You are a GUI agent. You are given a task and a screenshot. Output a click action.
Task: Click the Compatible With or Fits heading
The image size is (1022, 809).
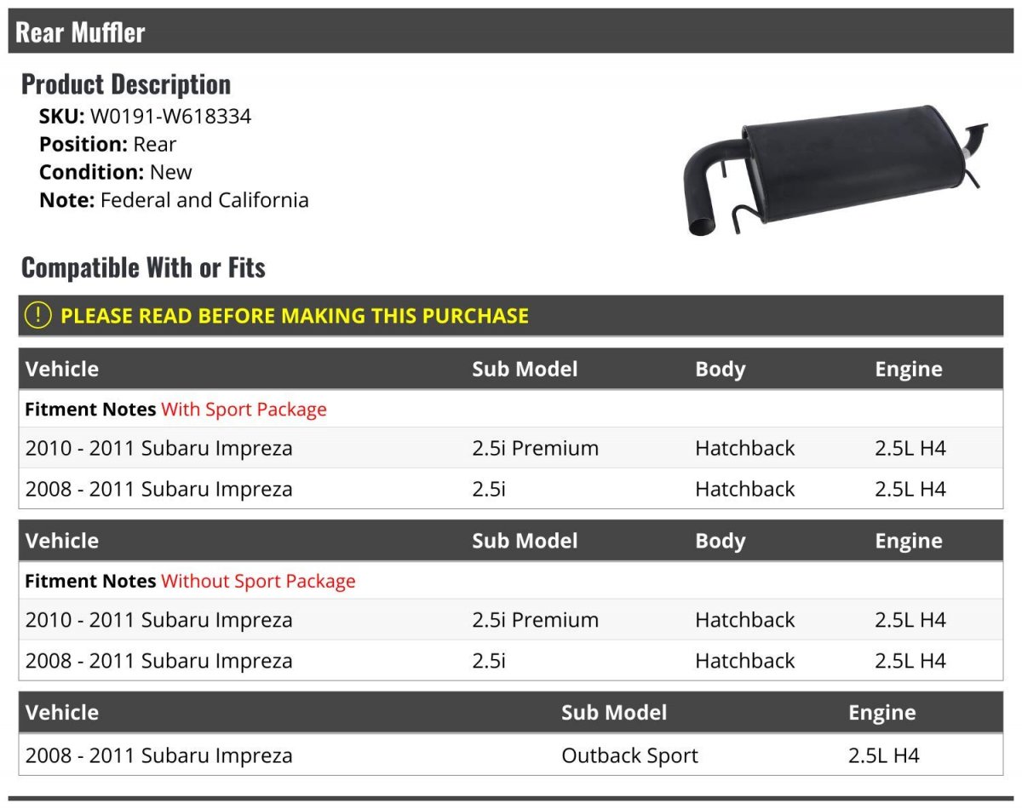pyautogui.click(x=143, y=268)
